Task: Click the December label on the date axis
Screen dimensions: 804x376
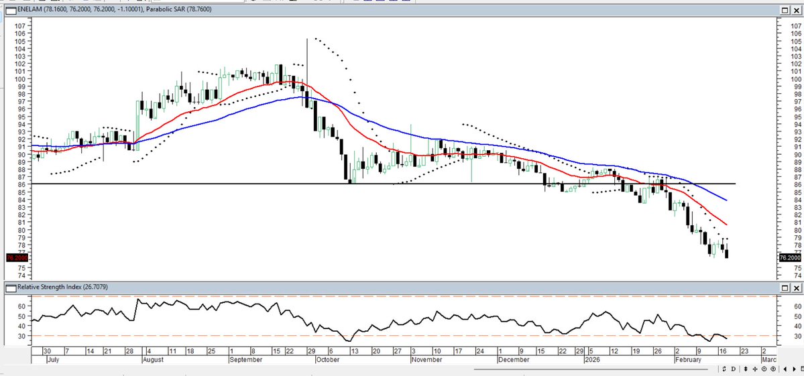Action: tap(513, 360)
